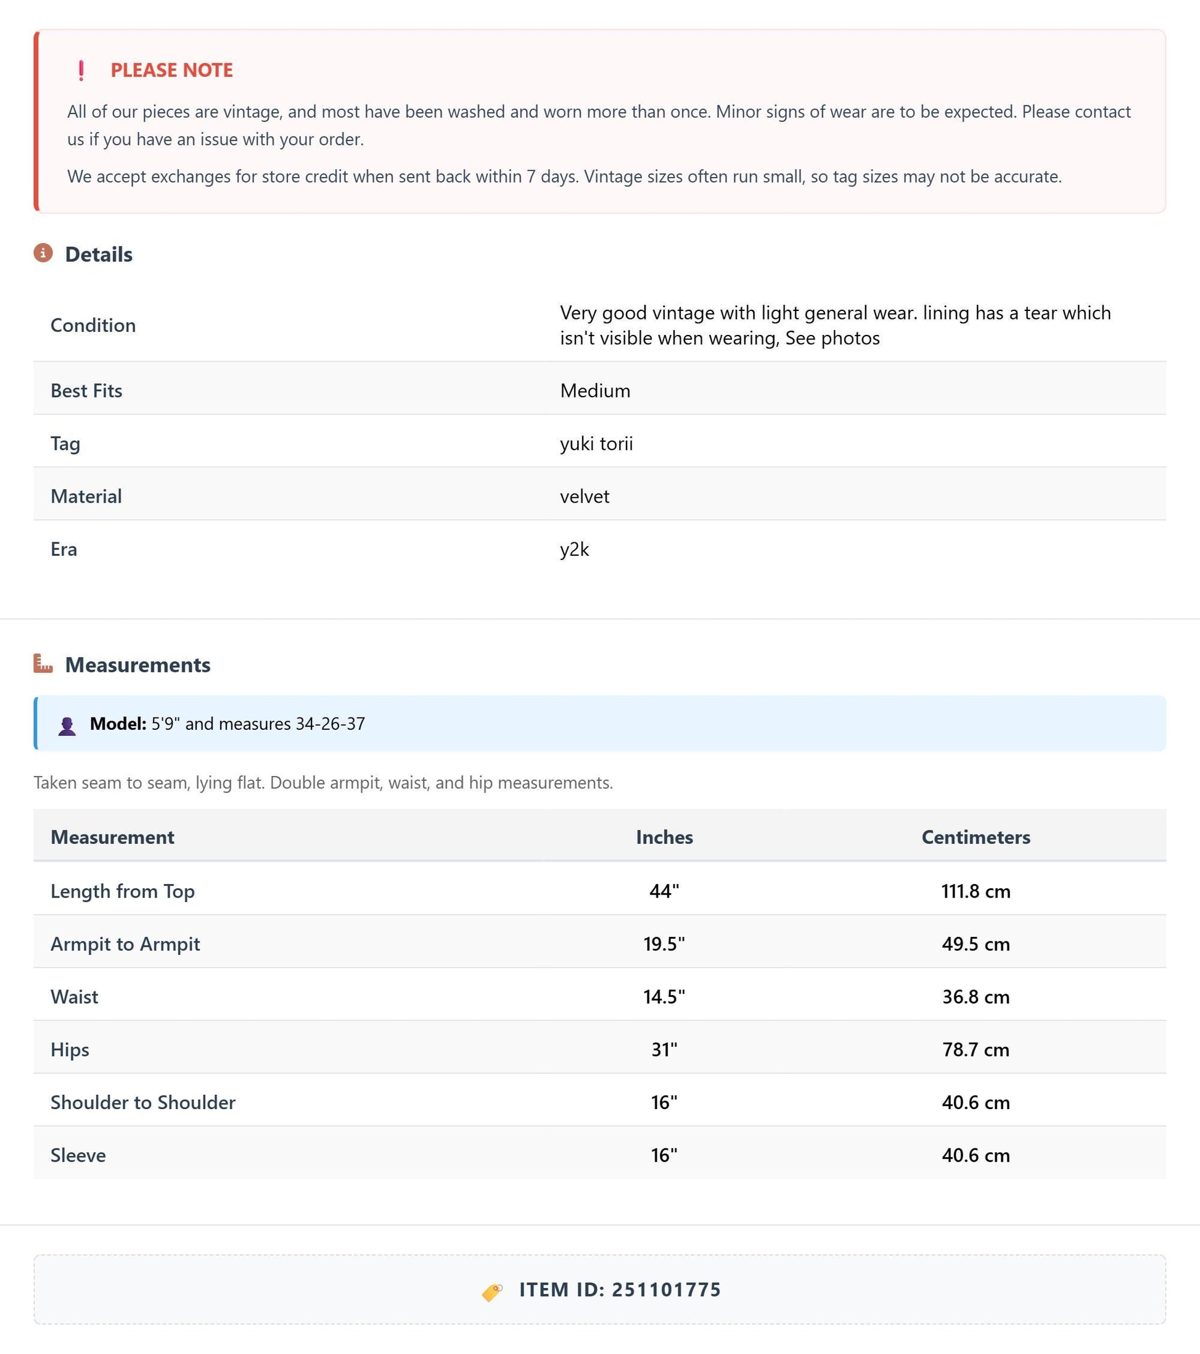Click the ITEM ID 251101775 text

click(x=620, y=1290)
